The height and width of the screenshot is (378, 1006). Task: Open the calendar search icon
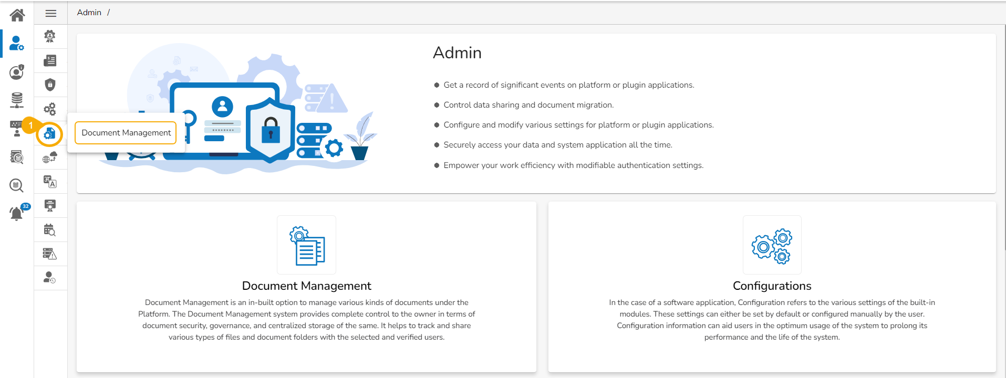(x=50, y=230)
